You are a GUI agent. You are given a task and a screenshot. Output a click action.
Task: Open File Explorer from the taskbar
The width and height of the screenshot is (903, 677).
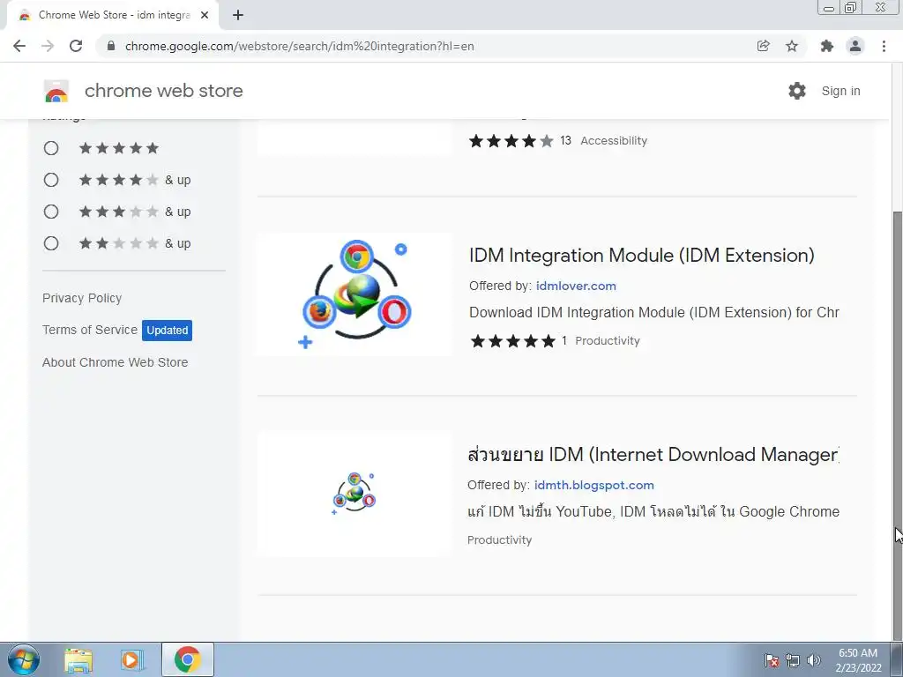78,660
